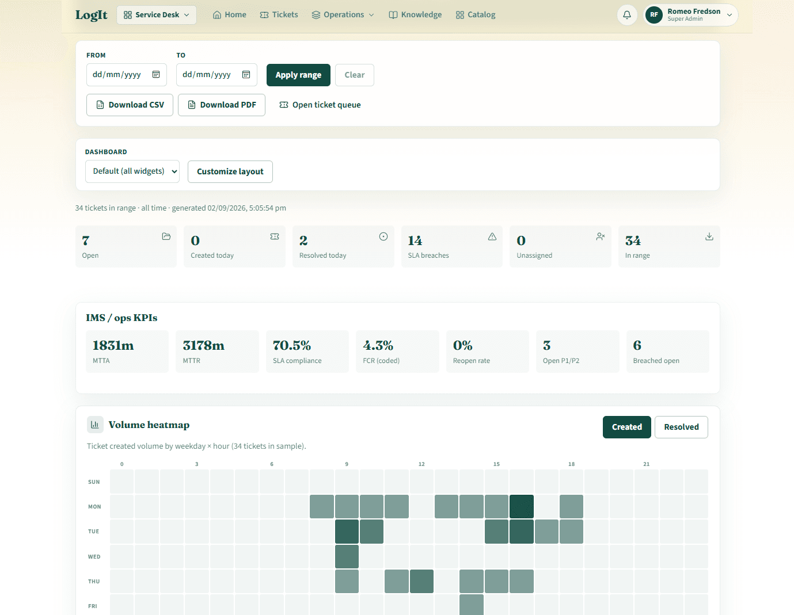Screen dimensions: 794x615
Task: Download the PDF report
Action: click(222, 105)
